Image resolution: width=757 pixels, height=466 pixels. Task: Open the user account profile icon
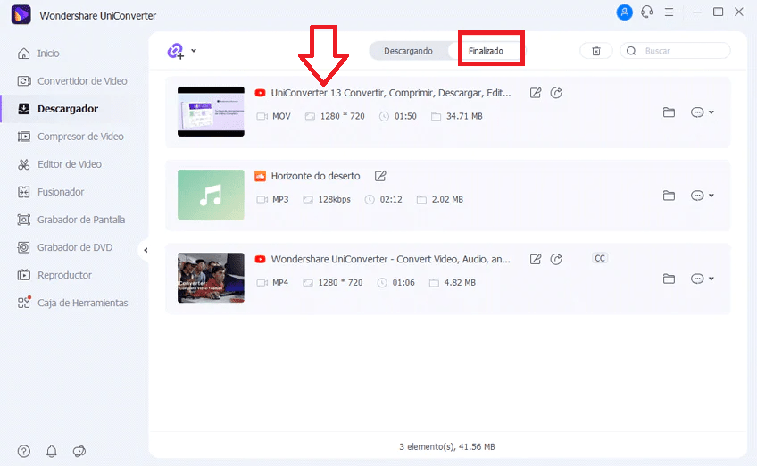624,12
